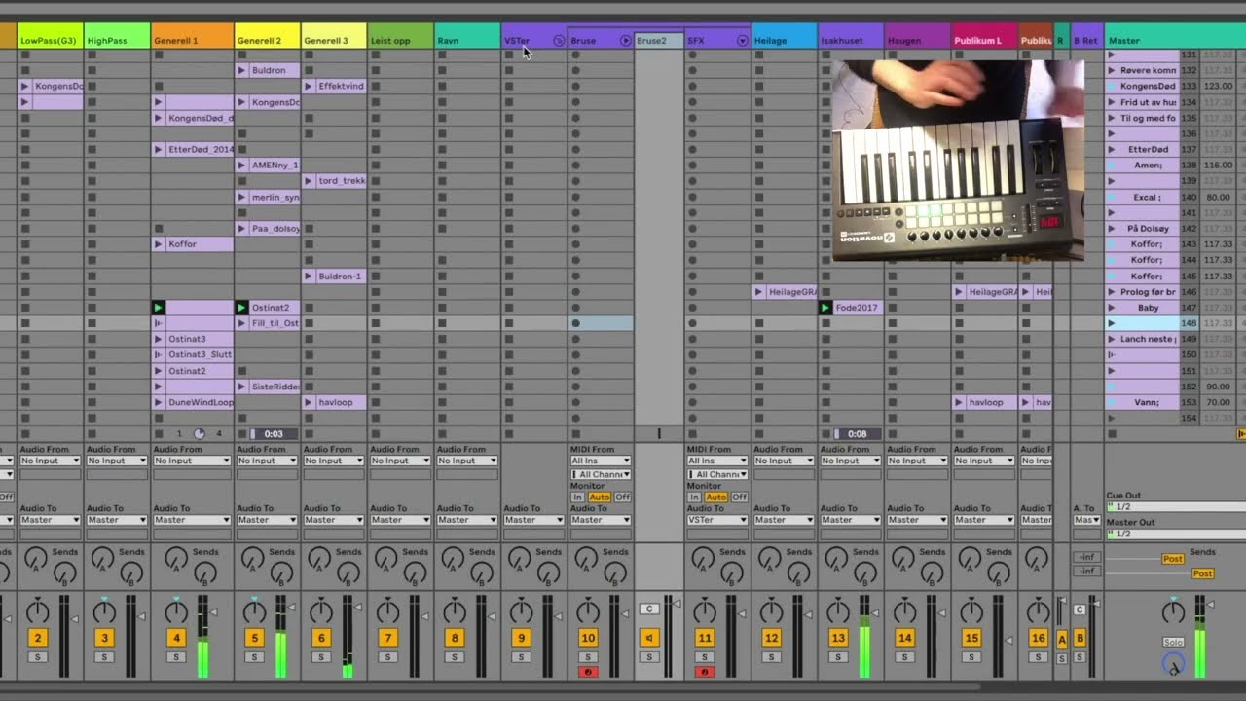The height and width of the screenshot is (701, 1246).
Task: Arm record on track 10
Action: tap(587, 672)
